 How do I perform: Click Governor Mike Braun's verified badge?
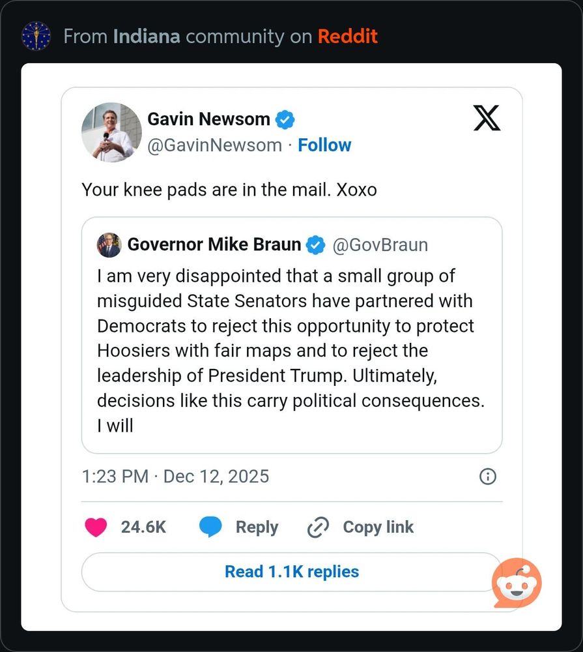pos(316,245)
